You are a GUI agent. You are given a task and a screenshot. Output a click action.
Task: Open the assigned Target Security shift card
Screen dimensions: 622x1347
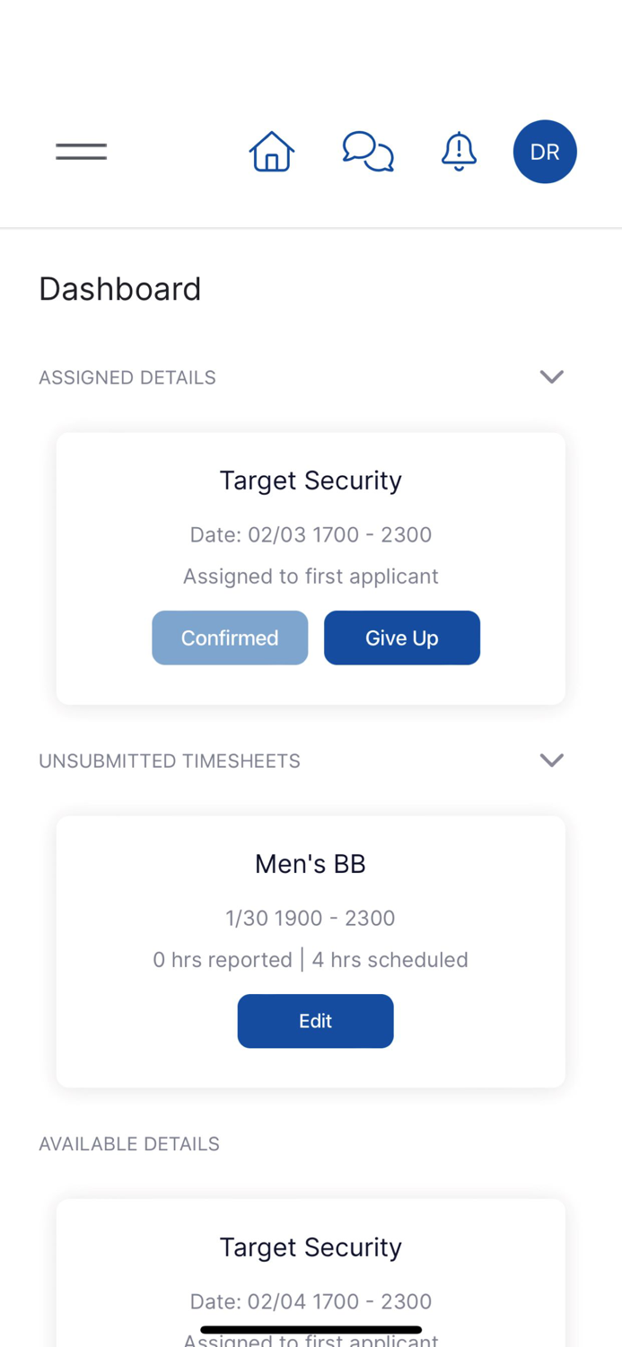(311, 480)
